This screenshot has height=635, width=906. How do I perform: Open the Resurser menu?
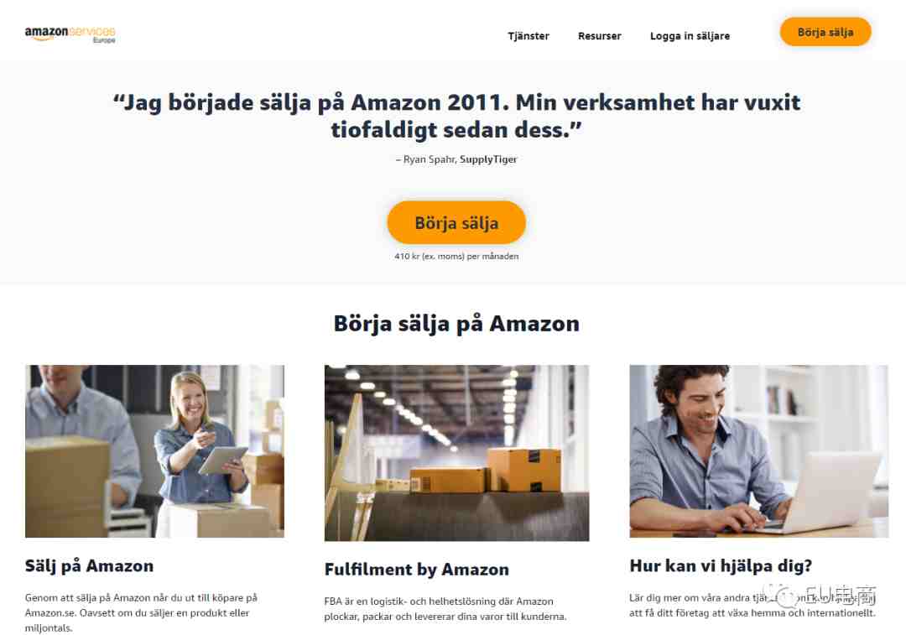tap(599, 36)
